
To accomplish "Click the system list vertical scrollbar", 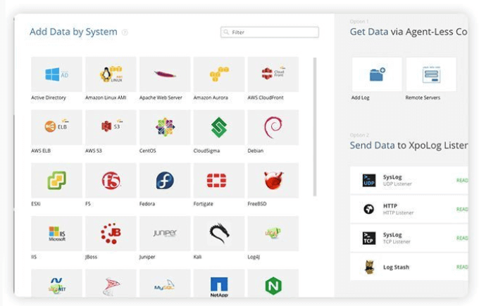I will (x=315, y=127).
